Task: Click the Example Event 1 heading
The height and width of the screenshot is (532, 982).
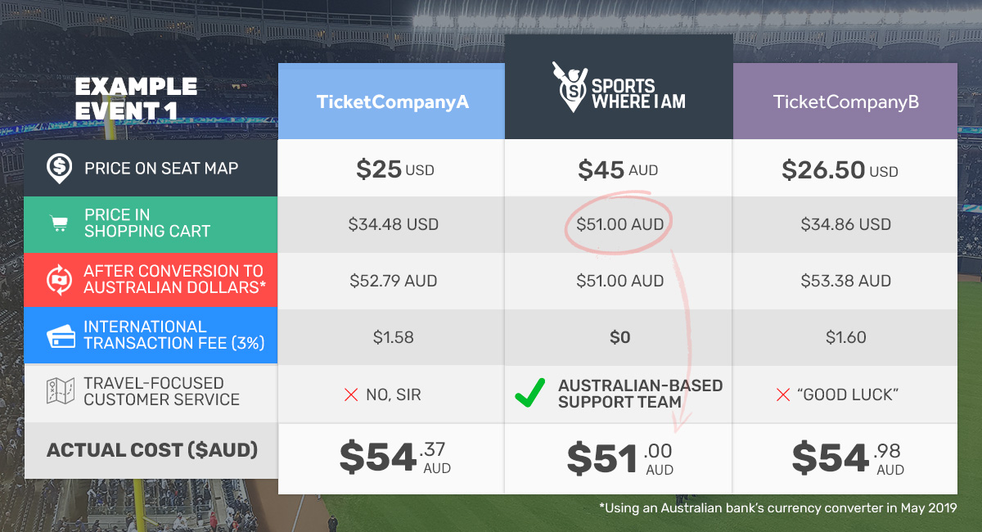Action: tap(136, 97)
